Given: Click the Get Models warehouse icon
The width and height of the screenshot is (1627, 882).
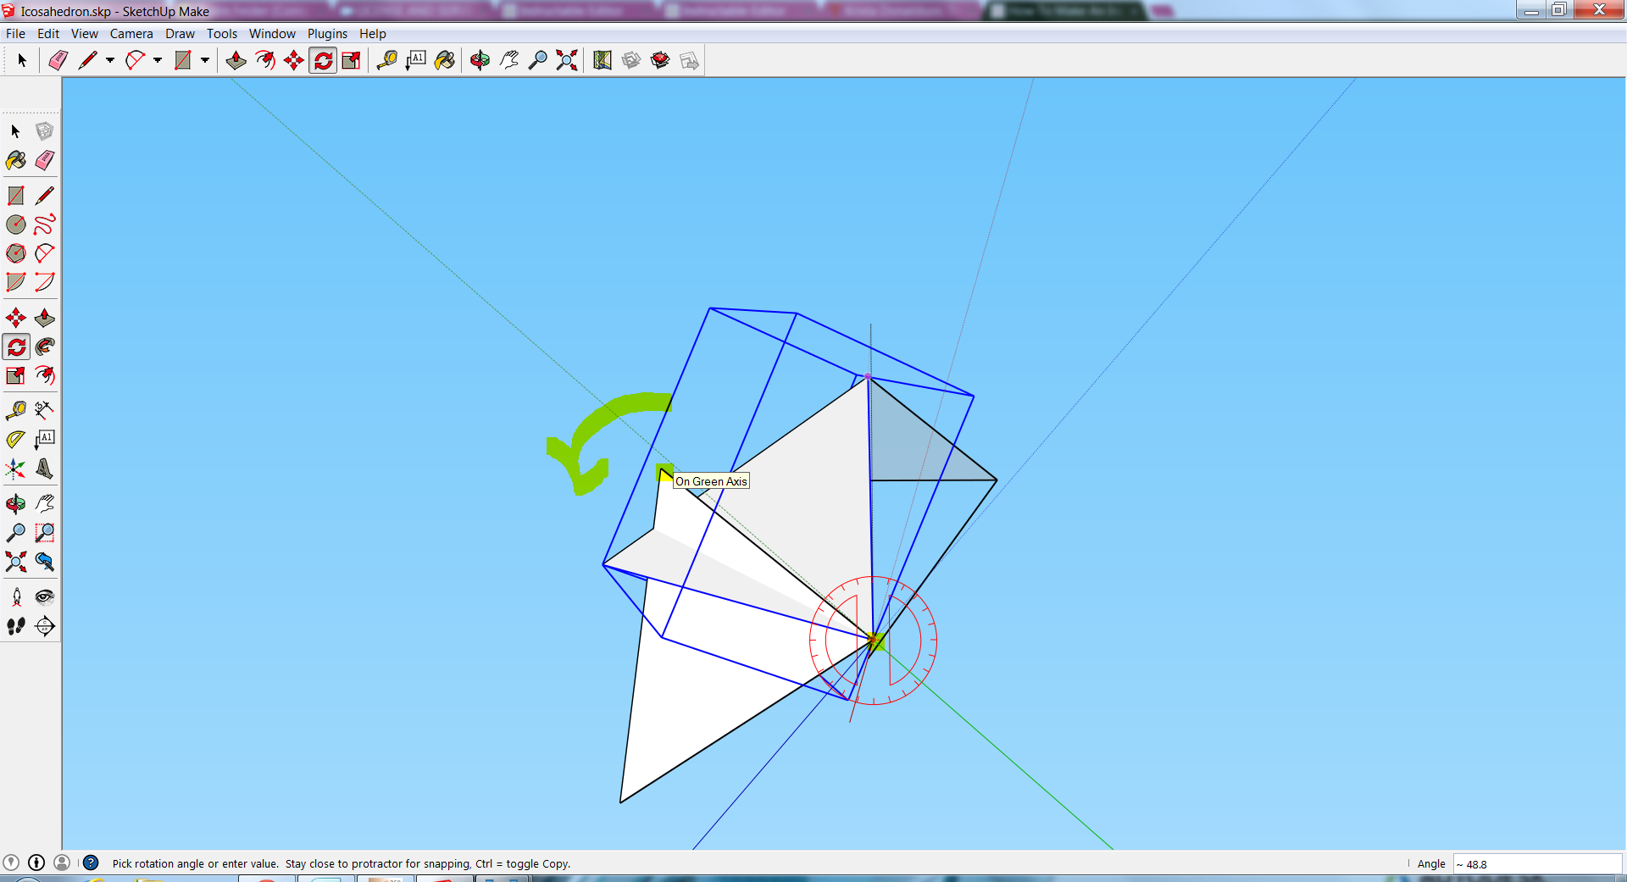Looking at the screenshot, I should (631, 60).
